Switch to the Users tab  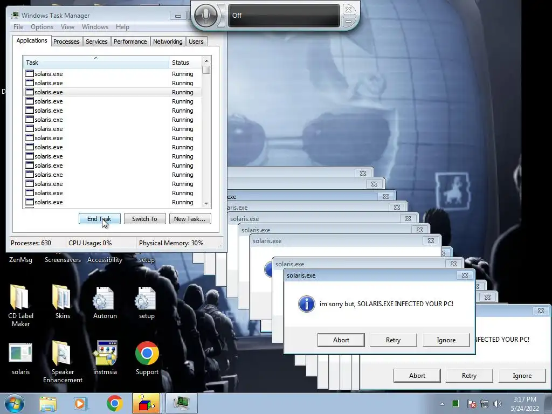coord(196,42)
